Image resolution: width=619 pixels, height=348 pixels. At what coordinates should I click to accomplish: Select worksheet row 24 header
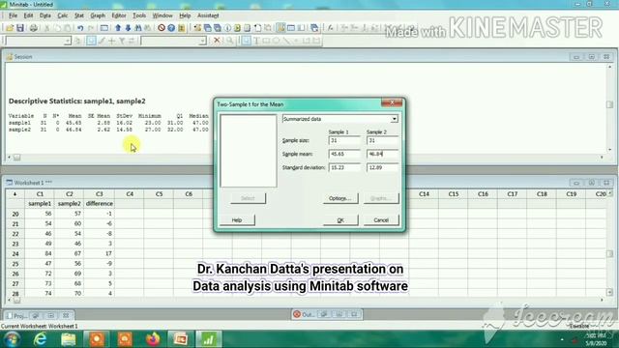(x=15, y=253)
